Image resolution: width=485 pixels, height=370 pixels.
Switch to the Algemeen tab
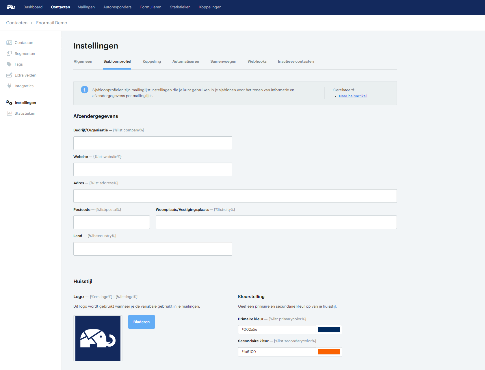pyautogui.click(x=83, y=61)
